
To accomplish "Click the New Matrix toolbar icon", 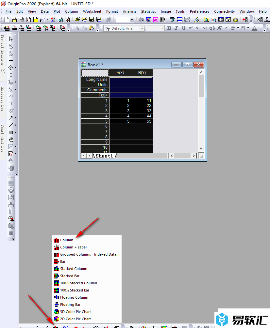I will [36, 20].
